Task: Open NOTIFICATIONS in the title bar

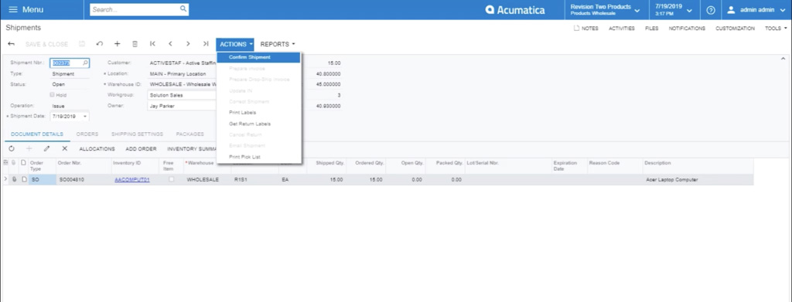Action: 687,29
